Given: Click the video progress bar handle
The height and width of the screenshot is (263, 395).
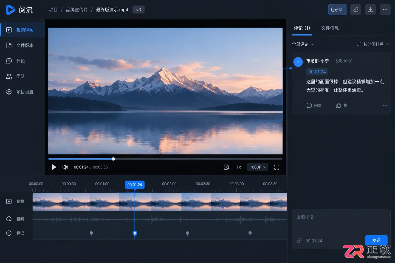Looking at the screenshot, I should (x=113, y=159).
